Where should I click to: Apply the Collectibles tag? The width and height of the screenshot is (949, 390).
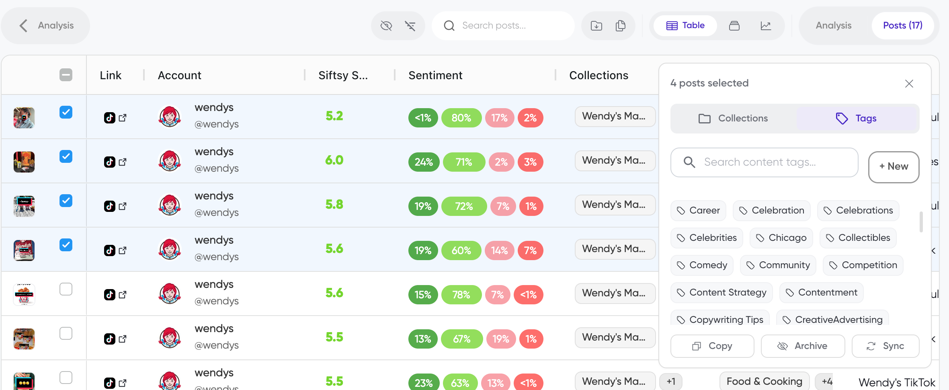(x=858, y=238)
